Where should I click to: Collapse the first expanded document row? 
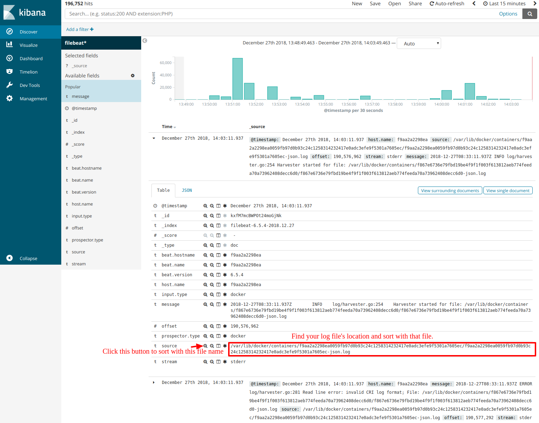click(x=154, y=138)
